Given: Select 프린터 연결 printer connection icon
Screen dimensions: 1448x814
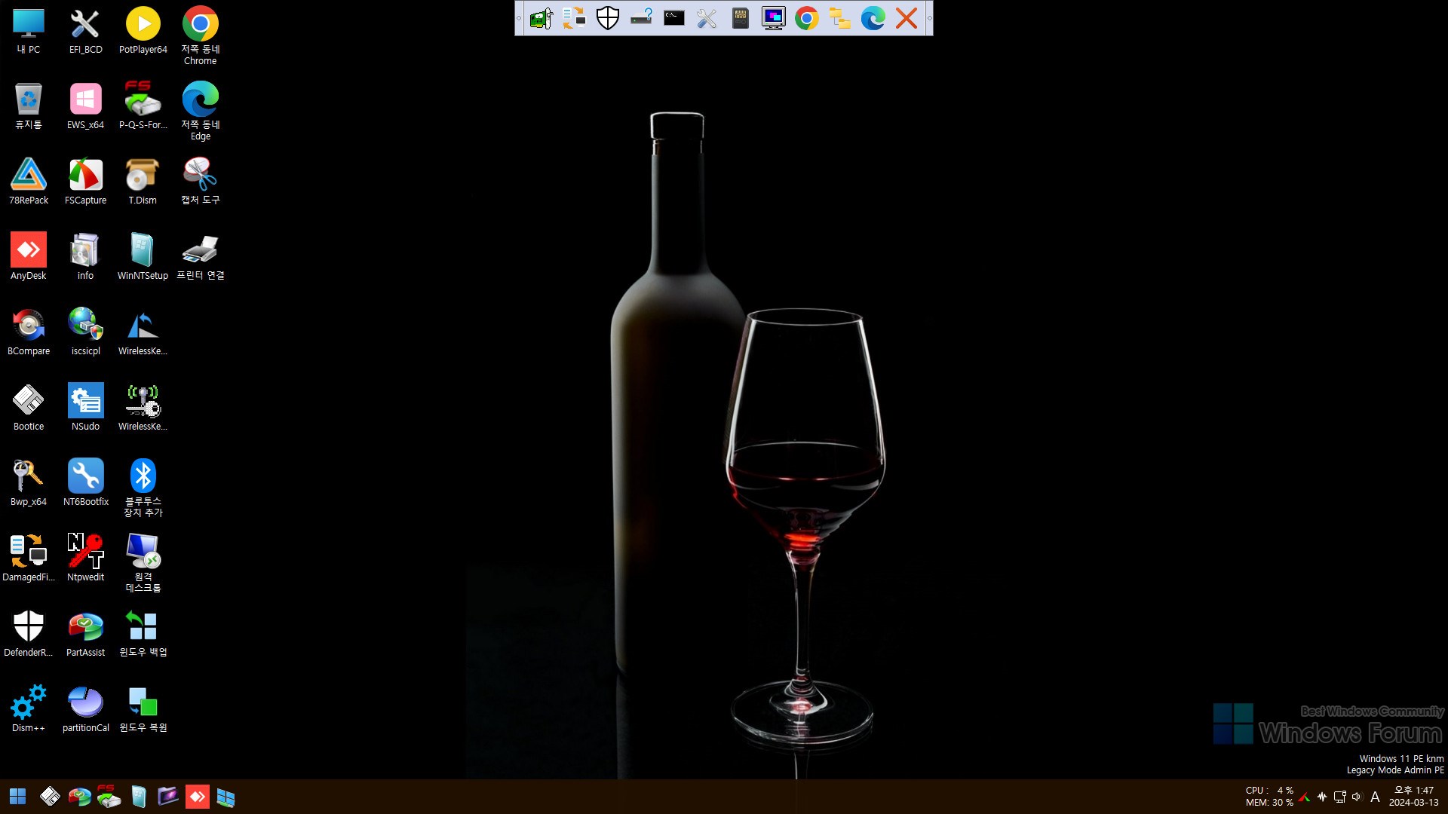Looking at the screenshot, I should point(201,258).
